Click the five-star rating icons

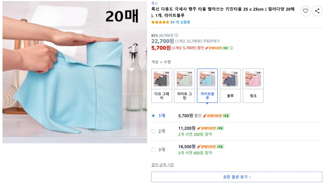pos(160,22)
